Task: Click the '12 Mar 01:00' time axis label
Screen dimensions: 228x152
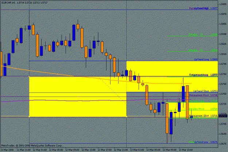Action: [x=40, y=150]
